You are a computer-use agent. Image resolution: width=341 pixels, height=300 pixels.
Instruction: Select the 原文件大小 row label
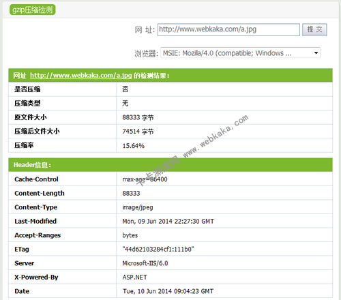click(x=31, y=117)
